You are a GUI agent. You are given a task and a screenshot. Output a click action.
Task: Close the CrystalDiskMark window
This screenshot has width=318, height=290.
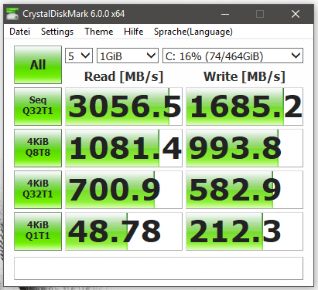296,14
